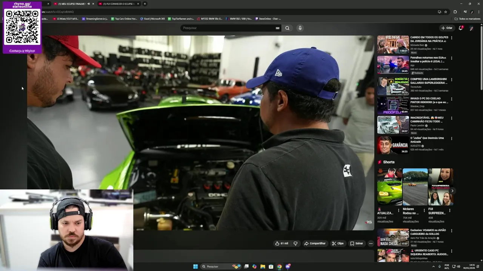Open the StereOnline Chat bookmark
The width and height of the screenshot is (483, 271).
pos(268,19)
